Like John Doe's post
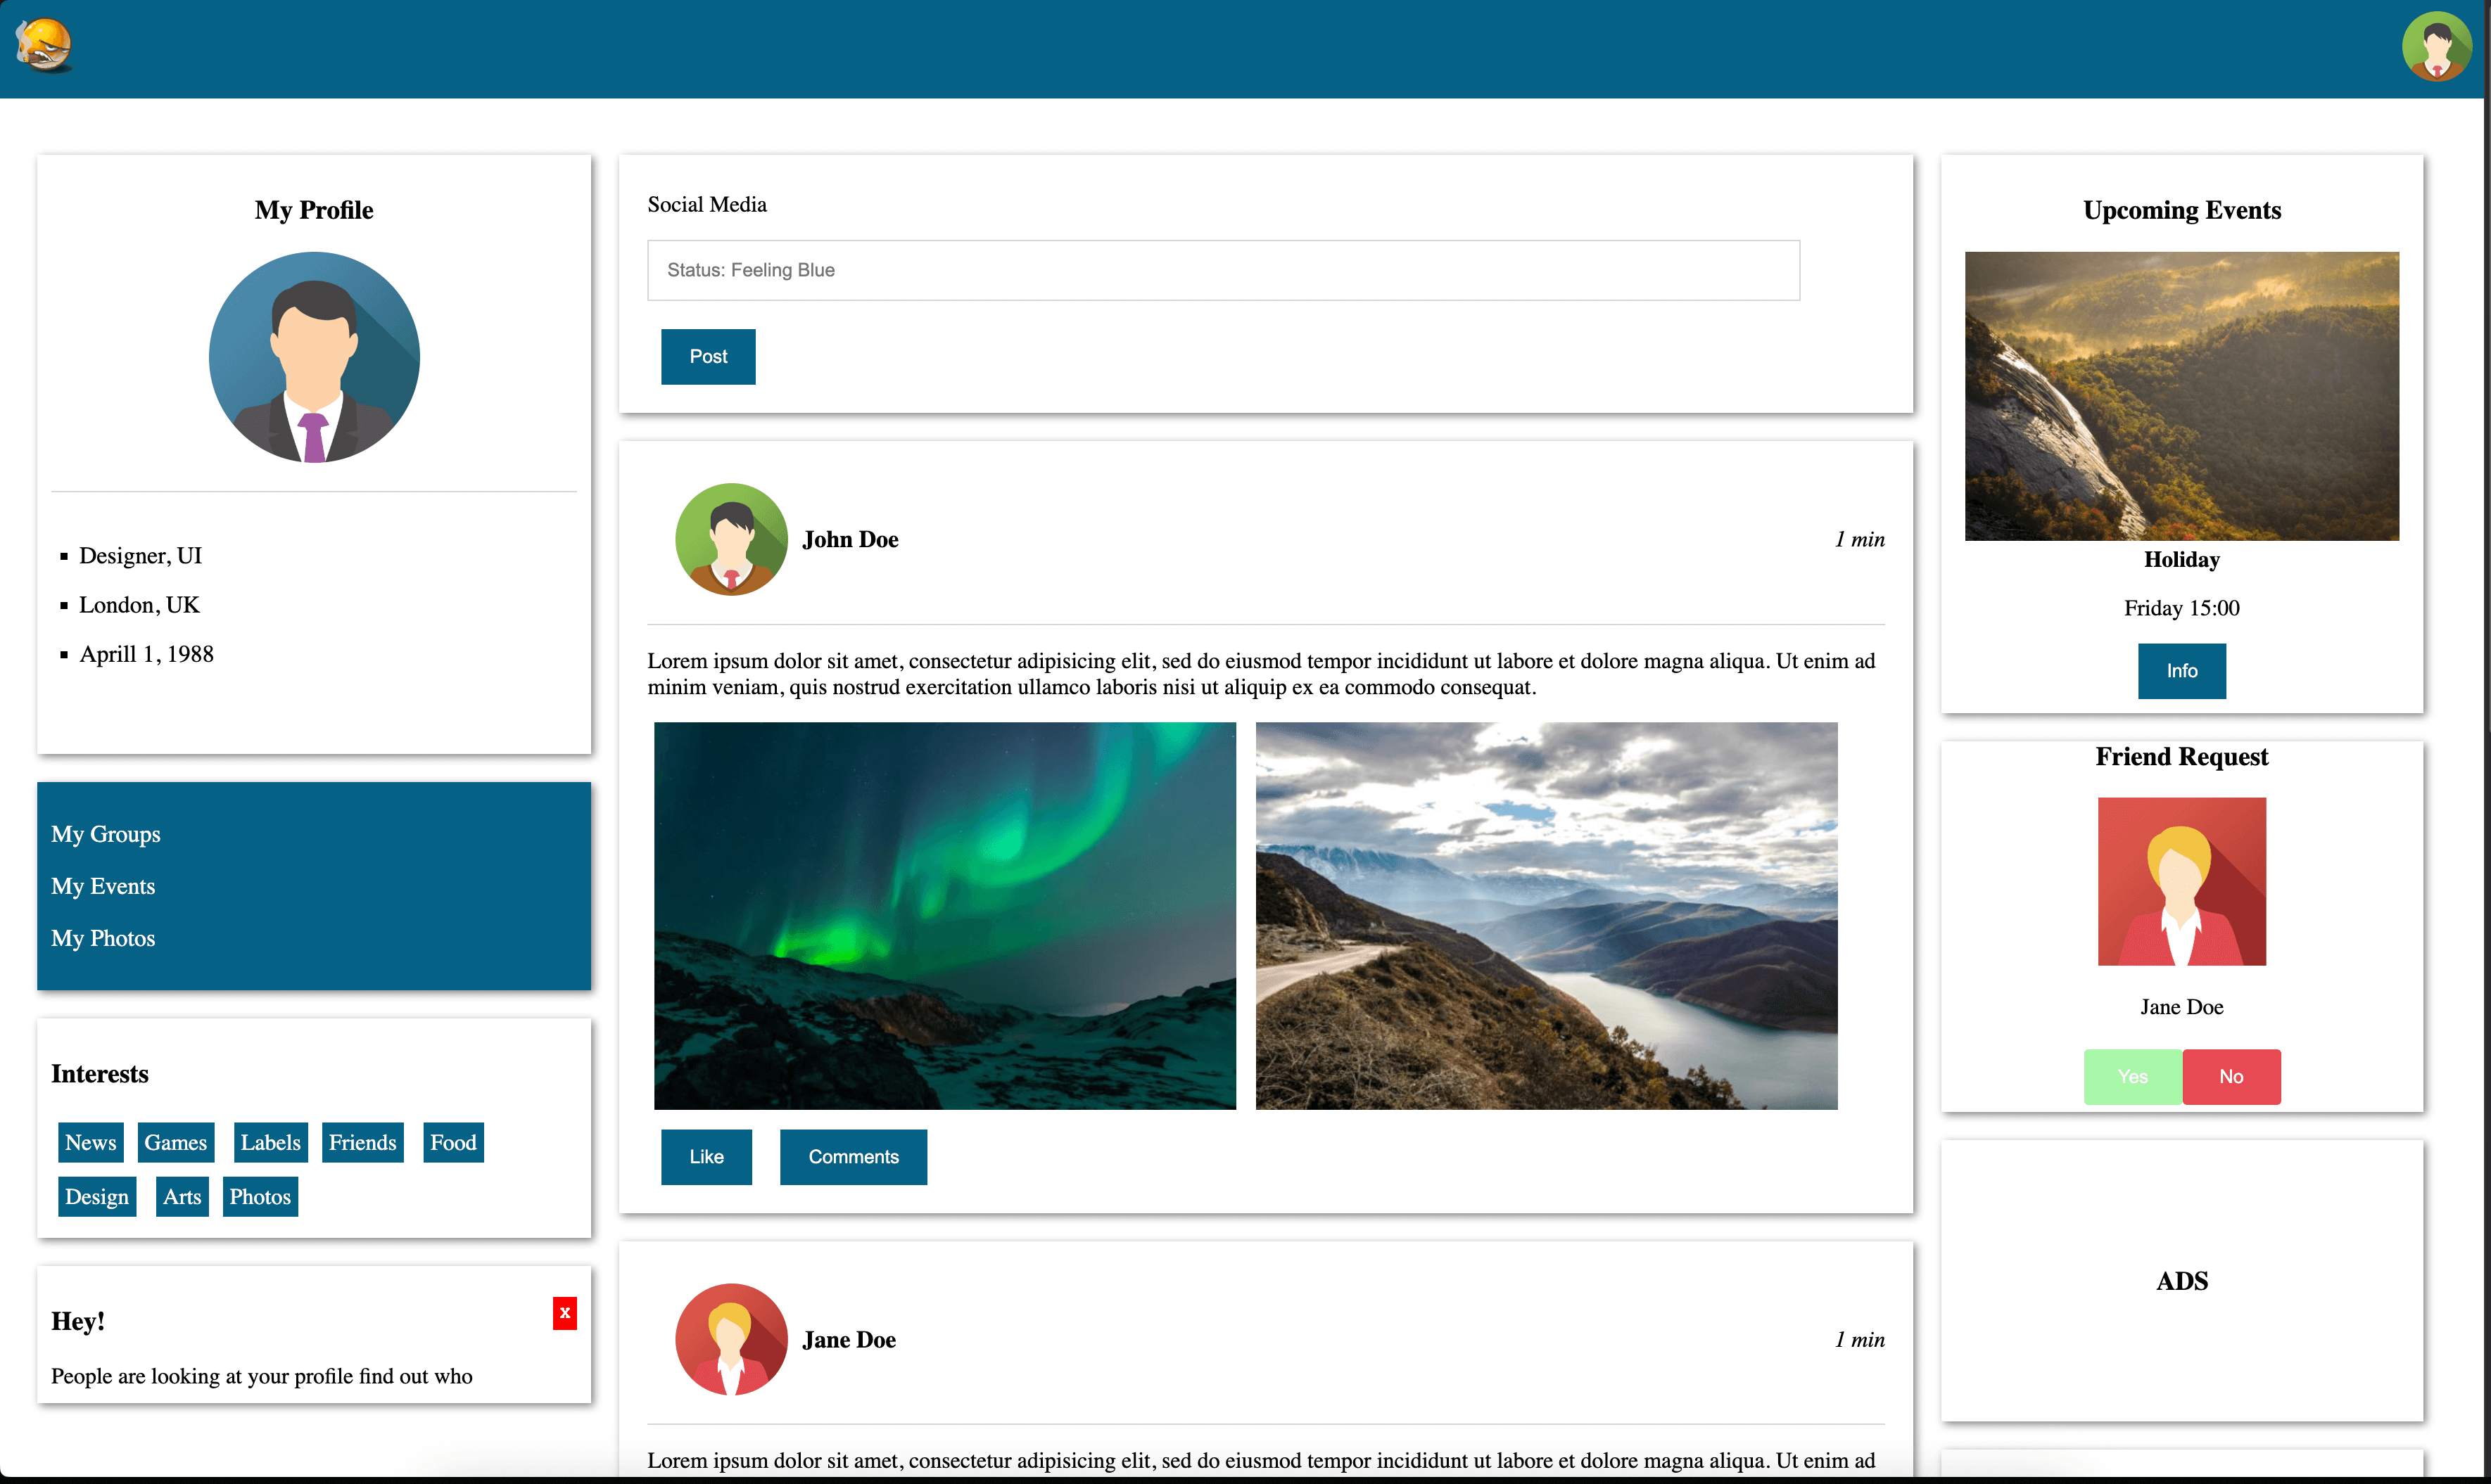 coord(706,1157)
